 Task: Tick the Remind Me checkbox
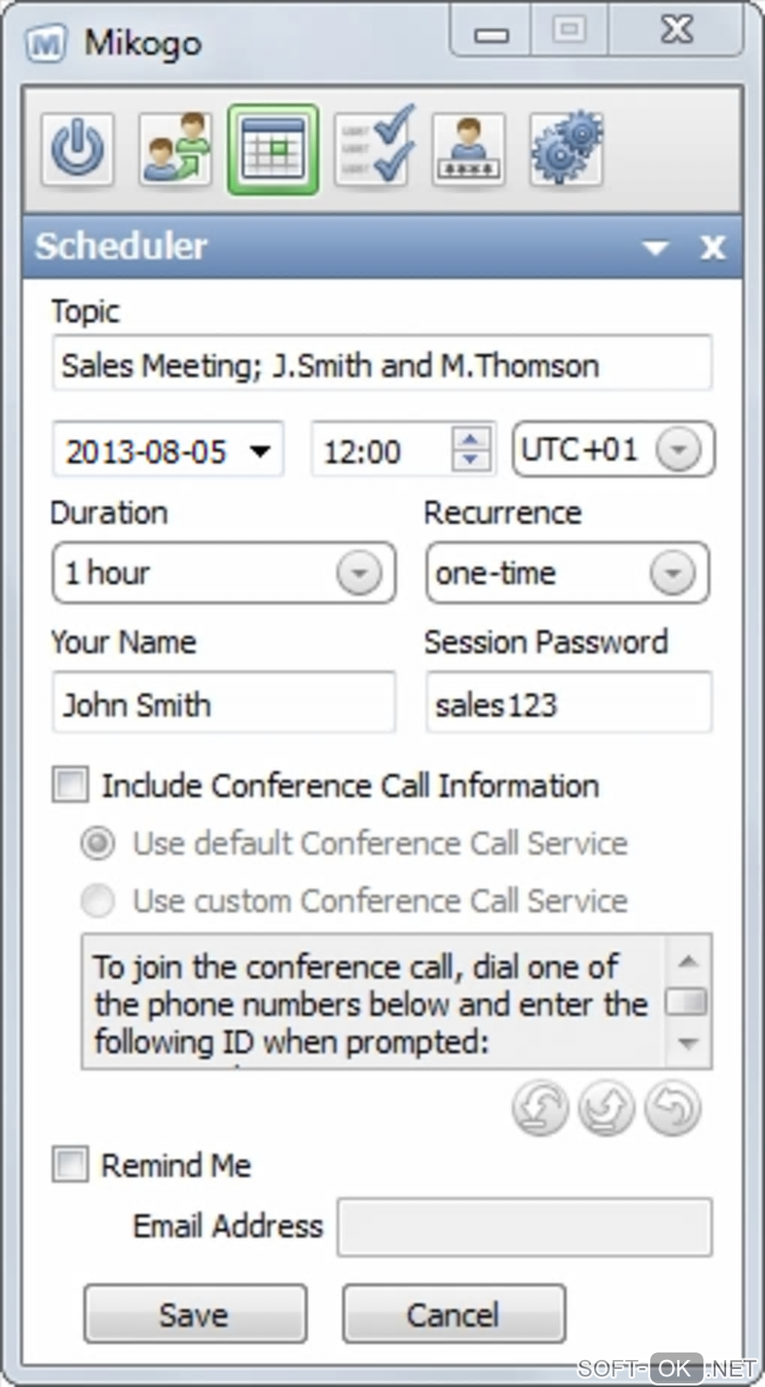[70, 1165]
